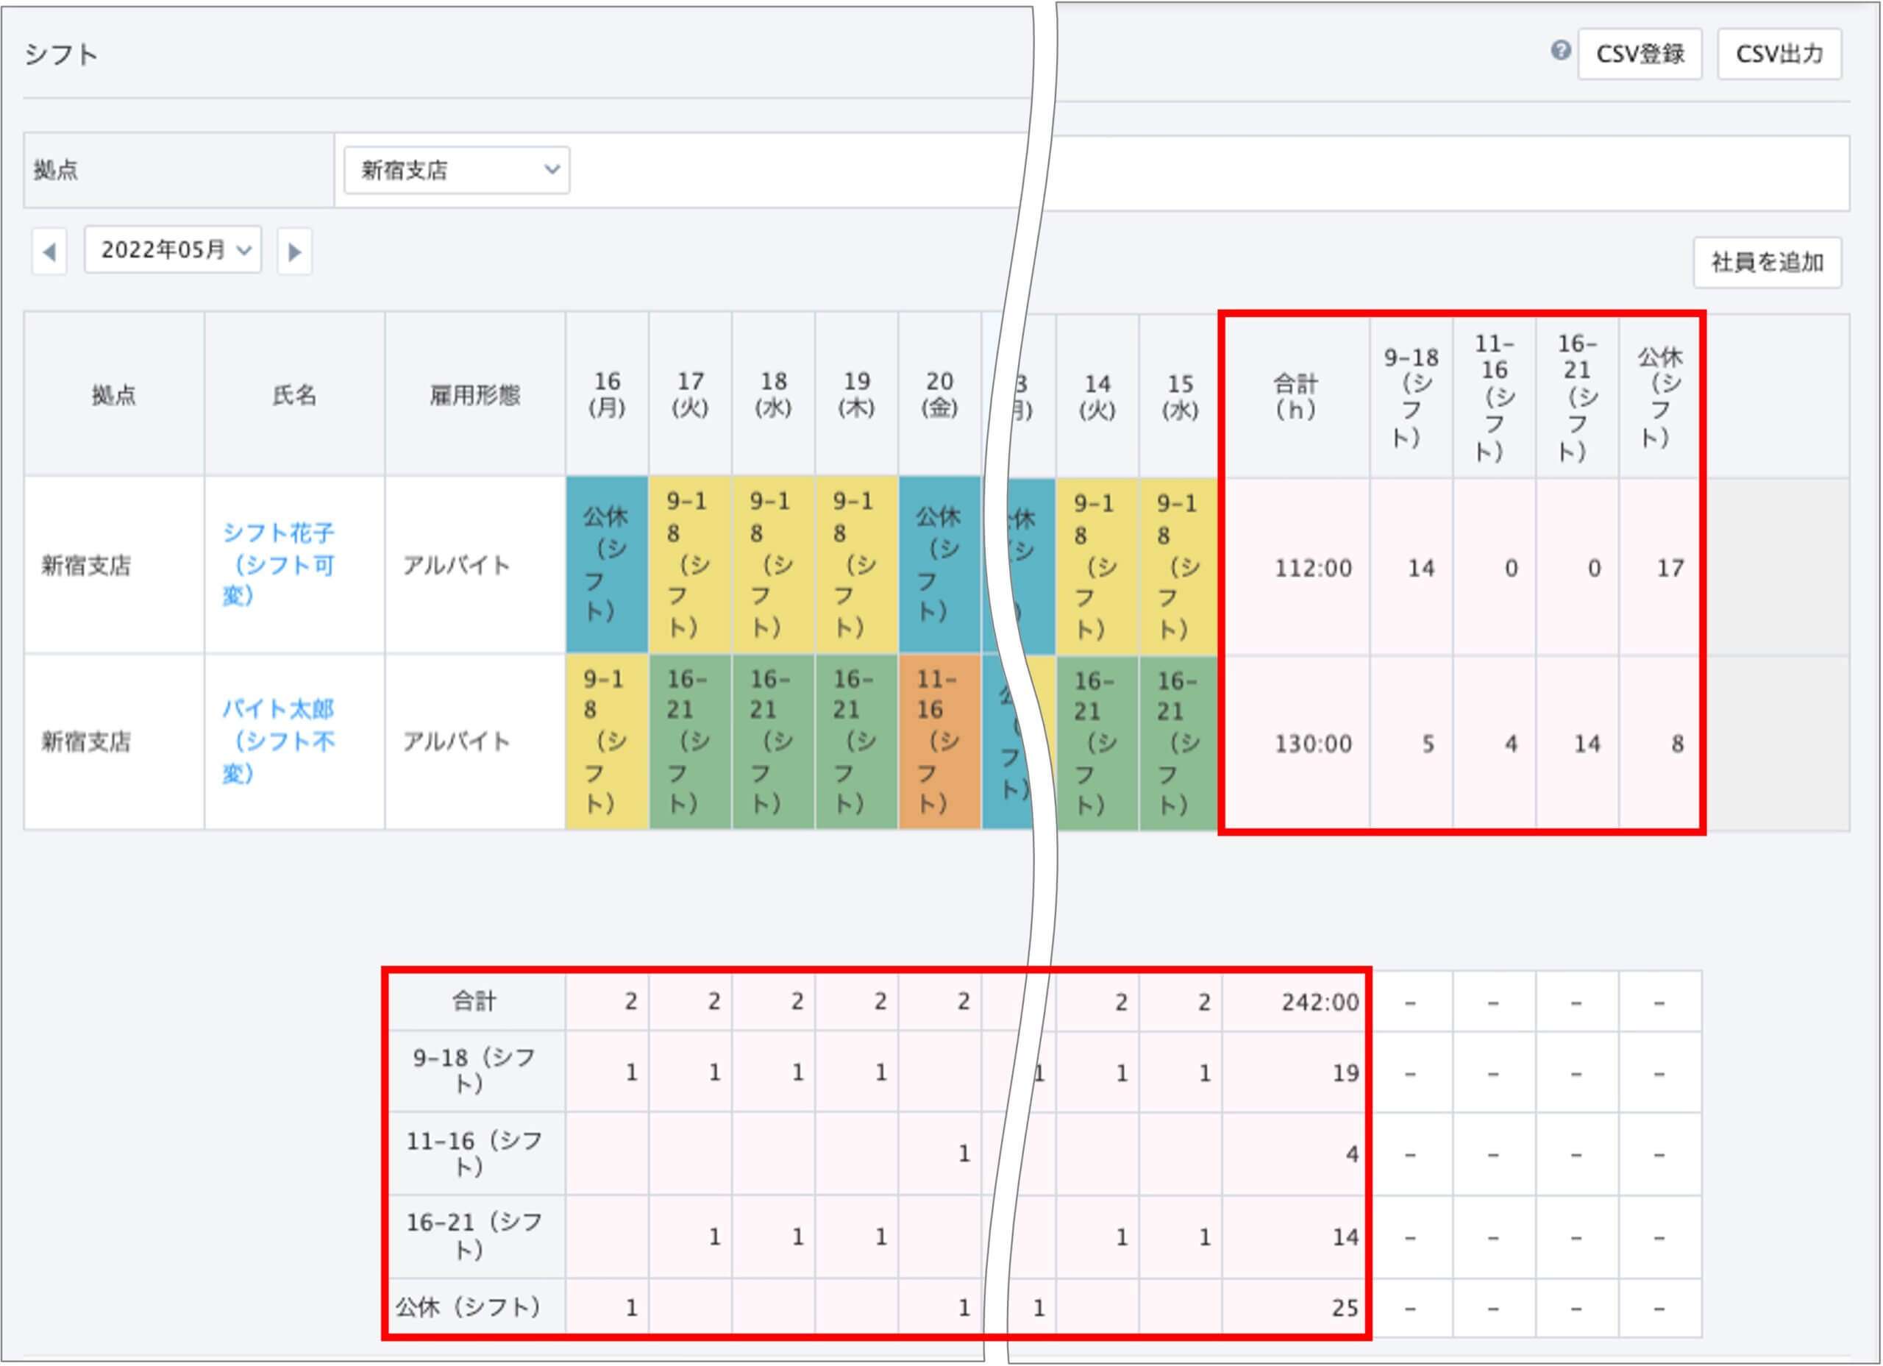The image size is (1883, 1366).
Task: Click the 氏名 column header
Action: tap(295, 395)
